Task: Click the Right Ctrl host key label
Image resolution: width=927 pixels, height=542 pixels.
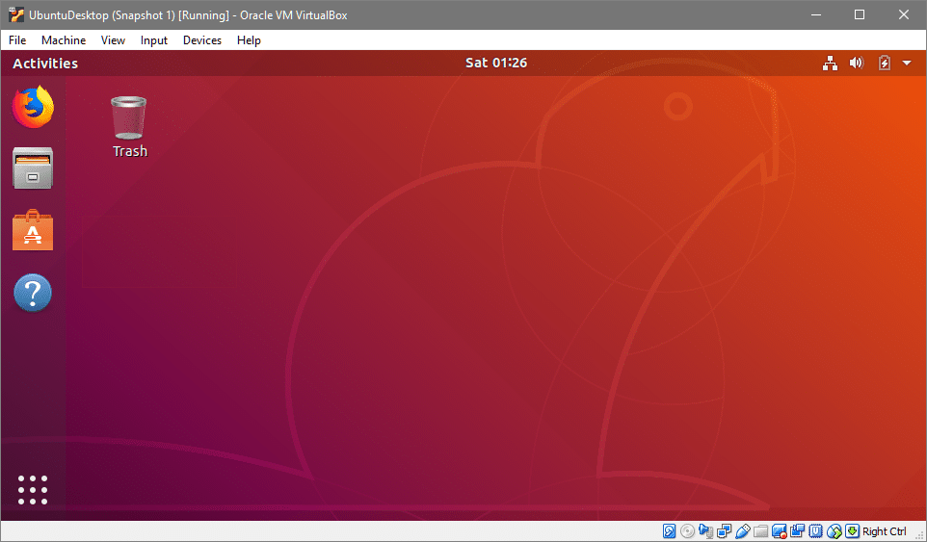Action: coord(885,531)
